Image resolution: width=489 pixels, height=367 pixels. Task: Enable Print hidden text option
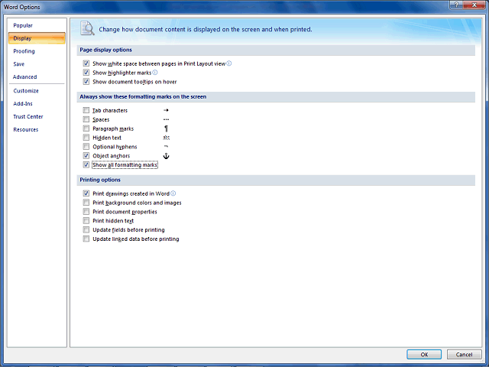tap(86, 221)
